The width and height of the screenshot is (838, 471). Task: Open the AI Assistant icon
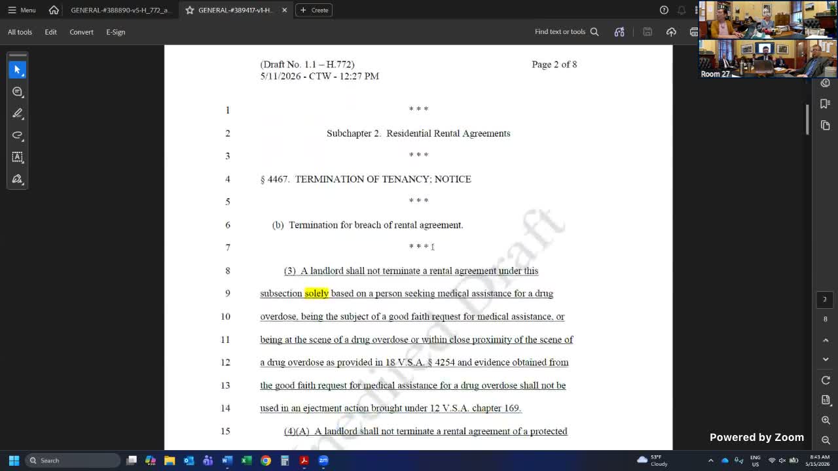tap(619, 31)
